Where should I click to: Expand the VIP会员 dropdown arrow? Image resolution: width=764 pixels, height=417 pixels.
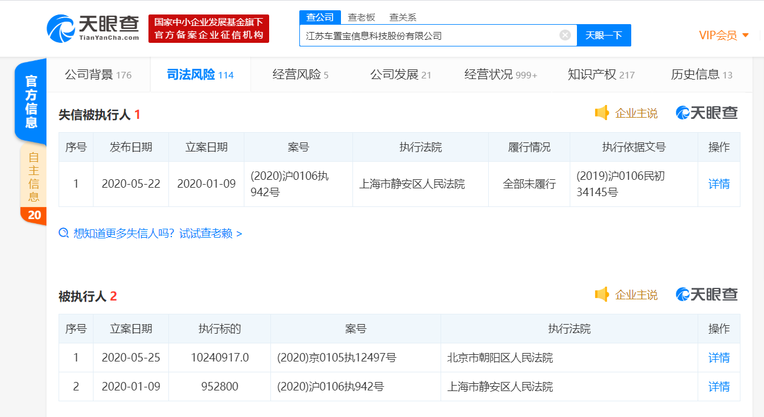pos(746,36)
